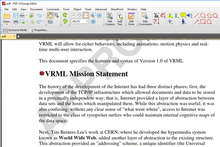Select the Line drawing tool
This screenshot has width=220, height=147.
pyautogui.click(x=197, y=15)
